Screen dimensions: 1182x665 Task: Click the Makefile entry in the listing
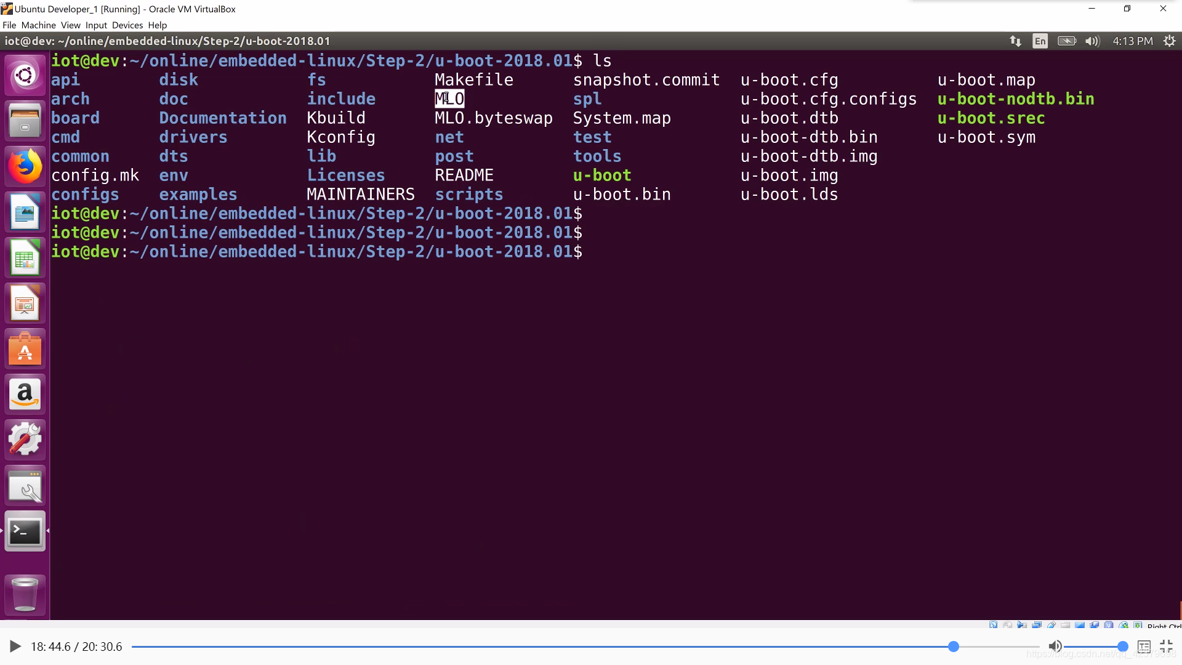[x=474, y=80]
